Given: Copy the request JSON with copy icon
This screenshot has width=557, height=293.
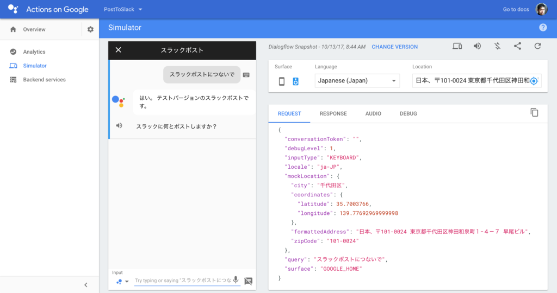Looking at the screenshot, I should point(534,113).
